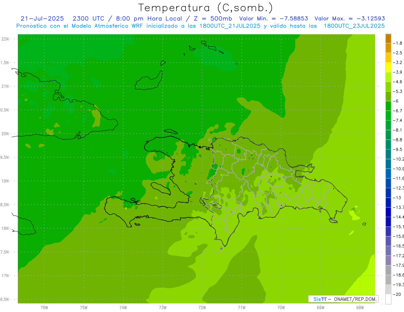The height and width of the screenshot is (312, 404).
Task: Click the '69W' longitude axis label
Action: coord(320,308)
